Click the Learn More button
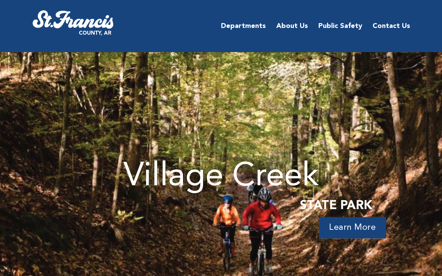The height and width of the screenshot is (276, 442). click(353, 228)
